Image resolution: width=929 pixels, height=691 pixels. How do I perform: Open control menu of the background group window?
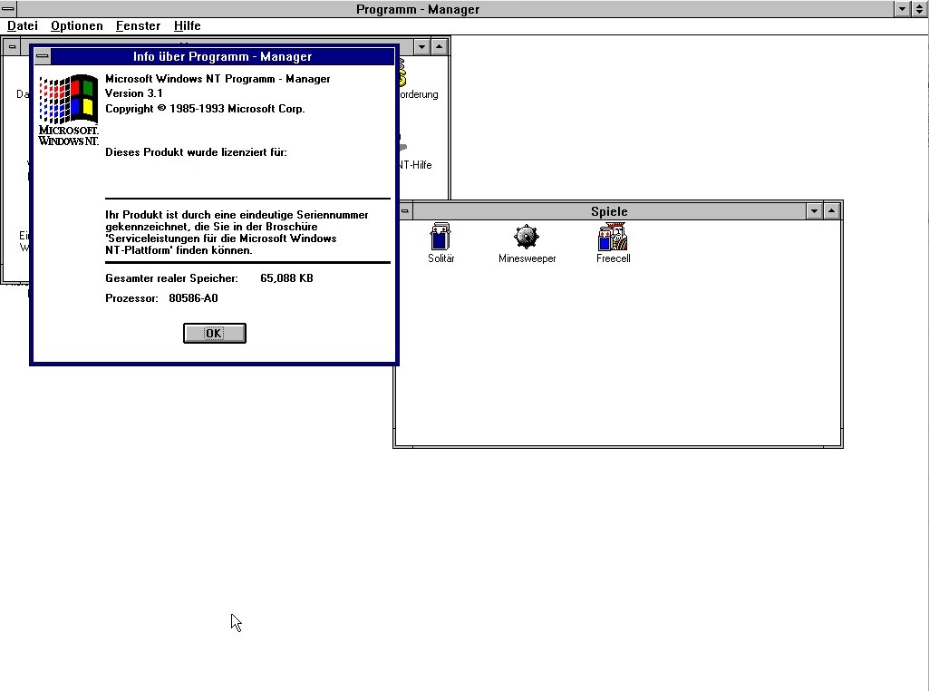pos(12,46)
